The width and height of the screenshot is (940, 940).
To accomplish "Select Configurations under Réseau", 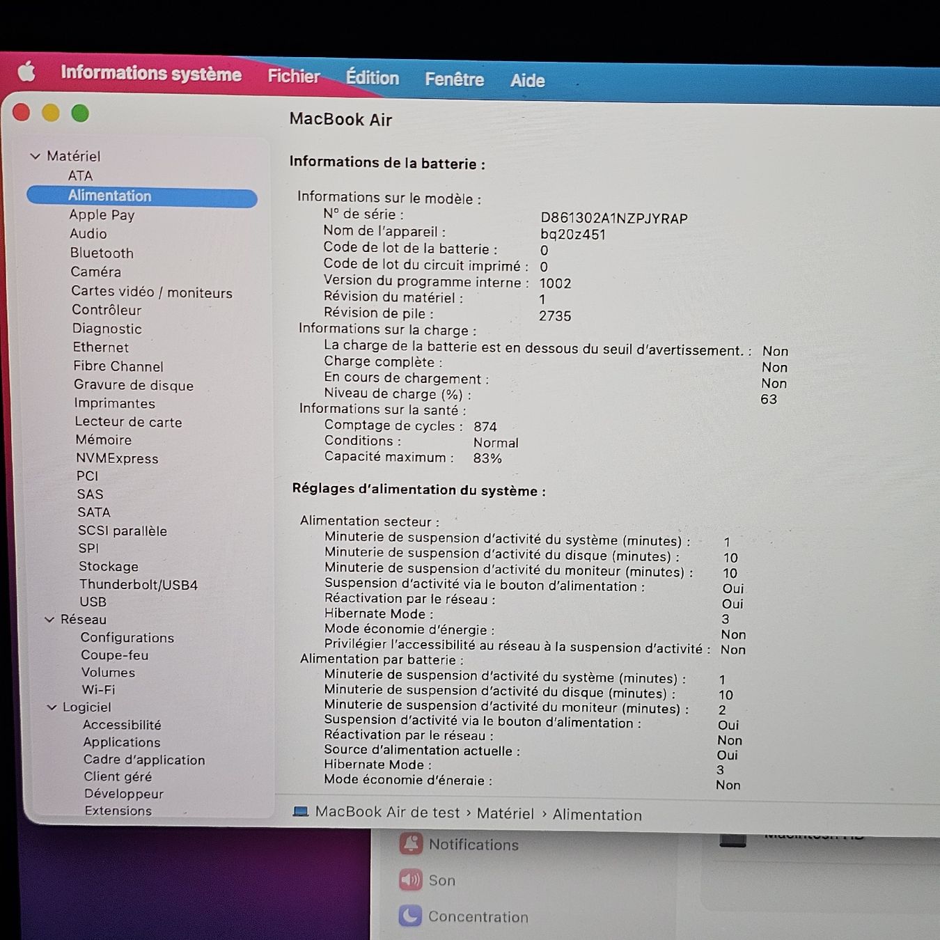I will click(127, 637).
